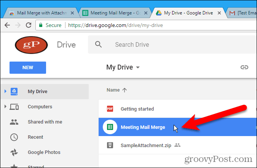Select the SampleAttachment.zip file
The width and height of the screenshot is (257, 168).
tap(178, 145)
